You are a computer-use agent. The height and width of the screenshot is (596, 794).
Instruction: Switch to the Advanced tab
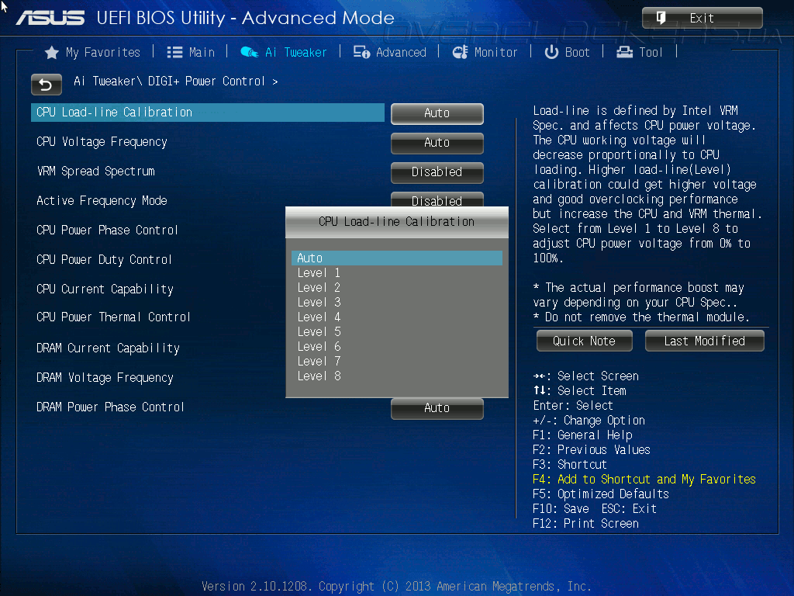[390, 52]
